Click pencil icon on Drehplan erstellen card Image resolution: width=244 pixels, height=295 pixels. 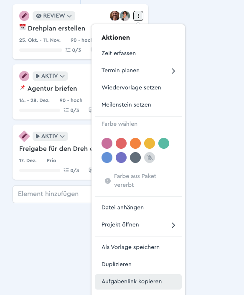(x=24, y=16)
